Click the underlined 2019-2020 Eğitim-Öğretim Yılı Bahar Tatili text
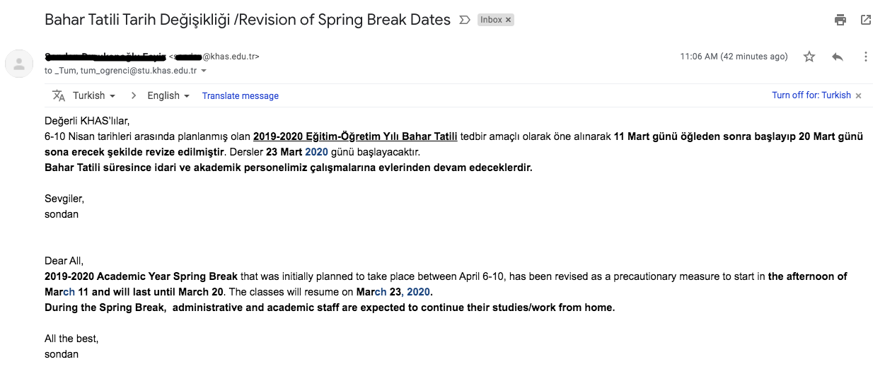885x369 pixels. [355, 136]
